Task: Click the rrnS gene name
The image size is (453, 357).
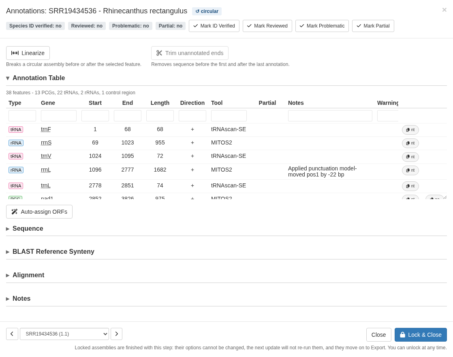Action: click(x=46, y=142)
